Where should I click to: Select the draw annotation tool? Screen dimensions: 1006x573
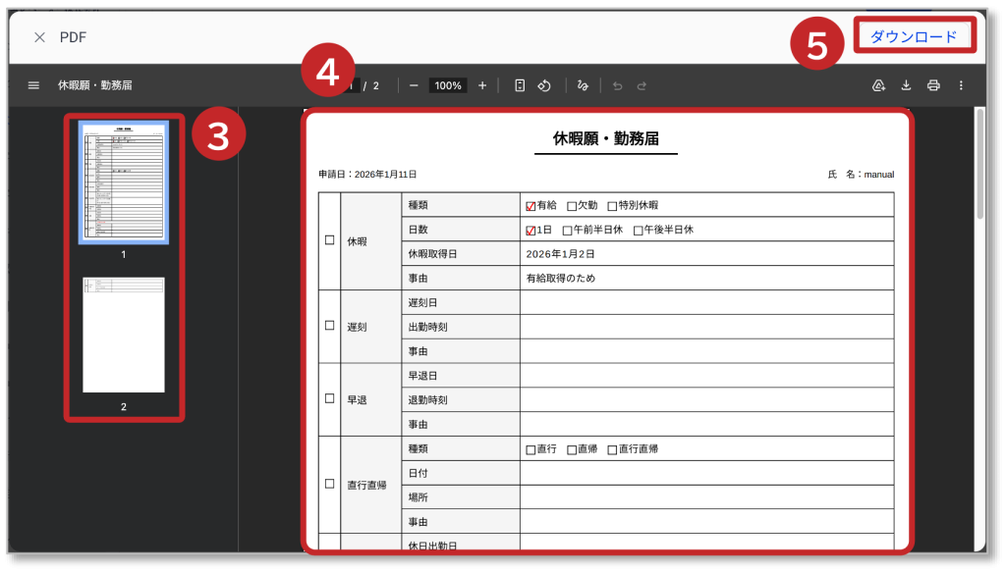click(583, 85)
